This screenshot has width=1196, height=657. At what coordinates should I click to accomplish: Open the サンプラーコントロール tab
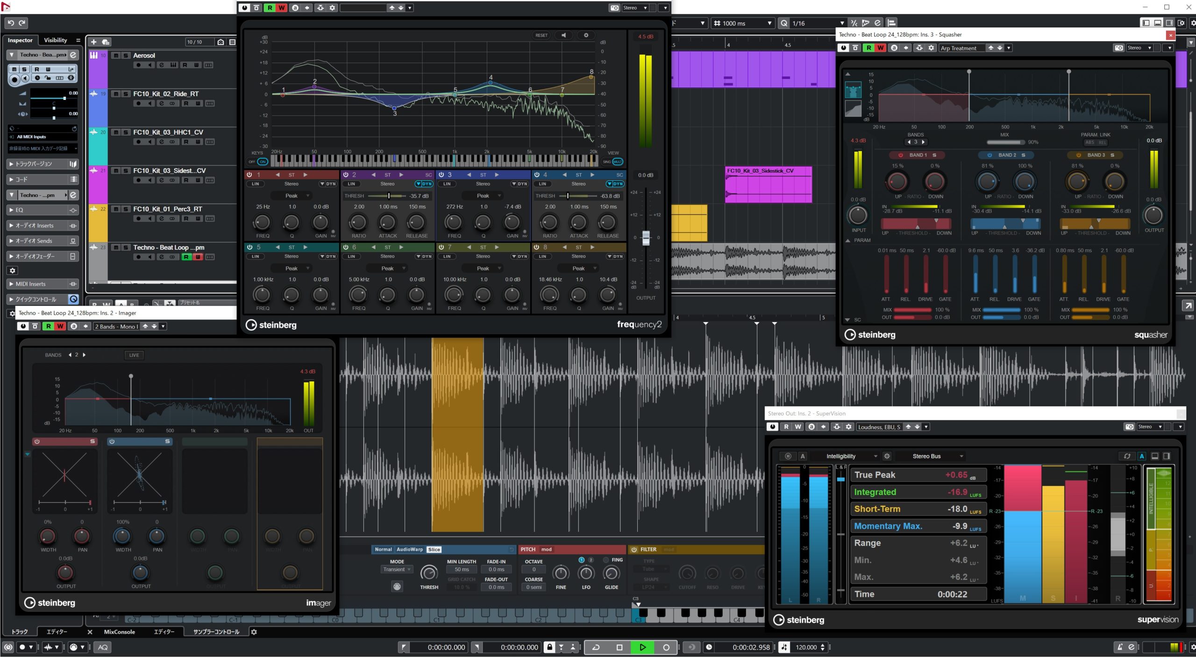(x=216, y=632)
